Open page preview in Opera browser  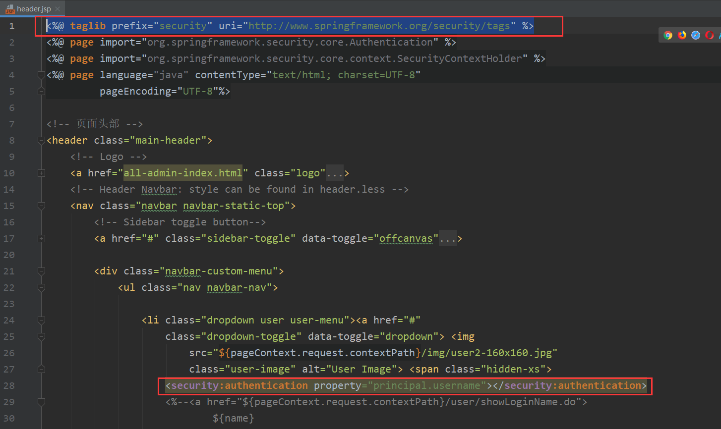point(710,35)
